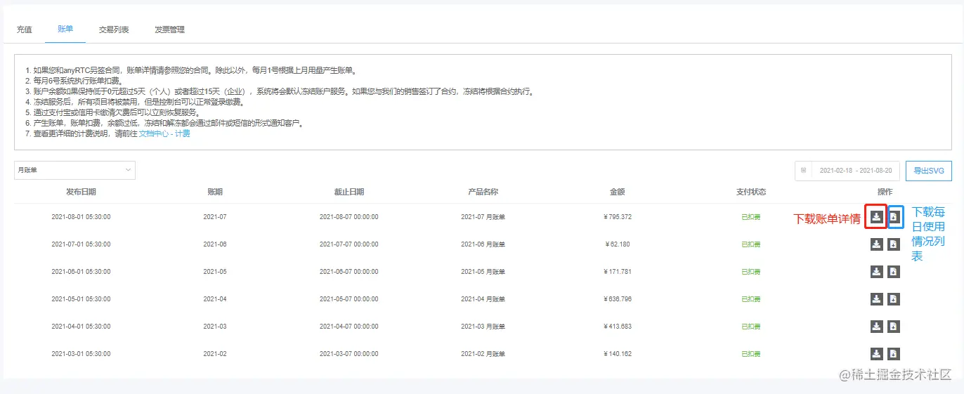Click 已扣费 status of the 2021-04 bill

(751, 299)
